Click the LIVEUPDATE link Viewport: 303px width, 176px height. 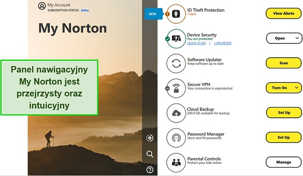[223, 43]
